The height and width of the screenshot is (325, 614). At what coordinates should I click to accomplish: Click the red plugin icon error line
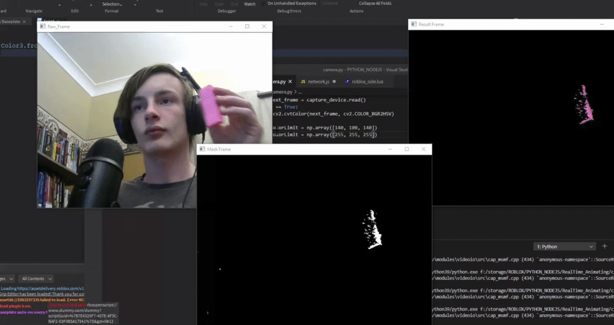16,306
